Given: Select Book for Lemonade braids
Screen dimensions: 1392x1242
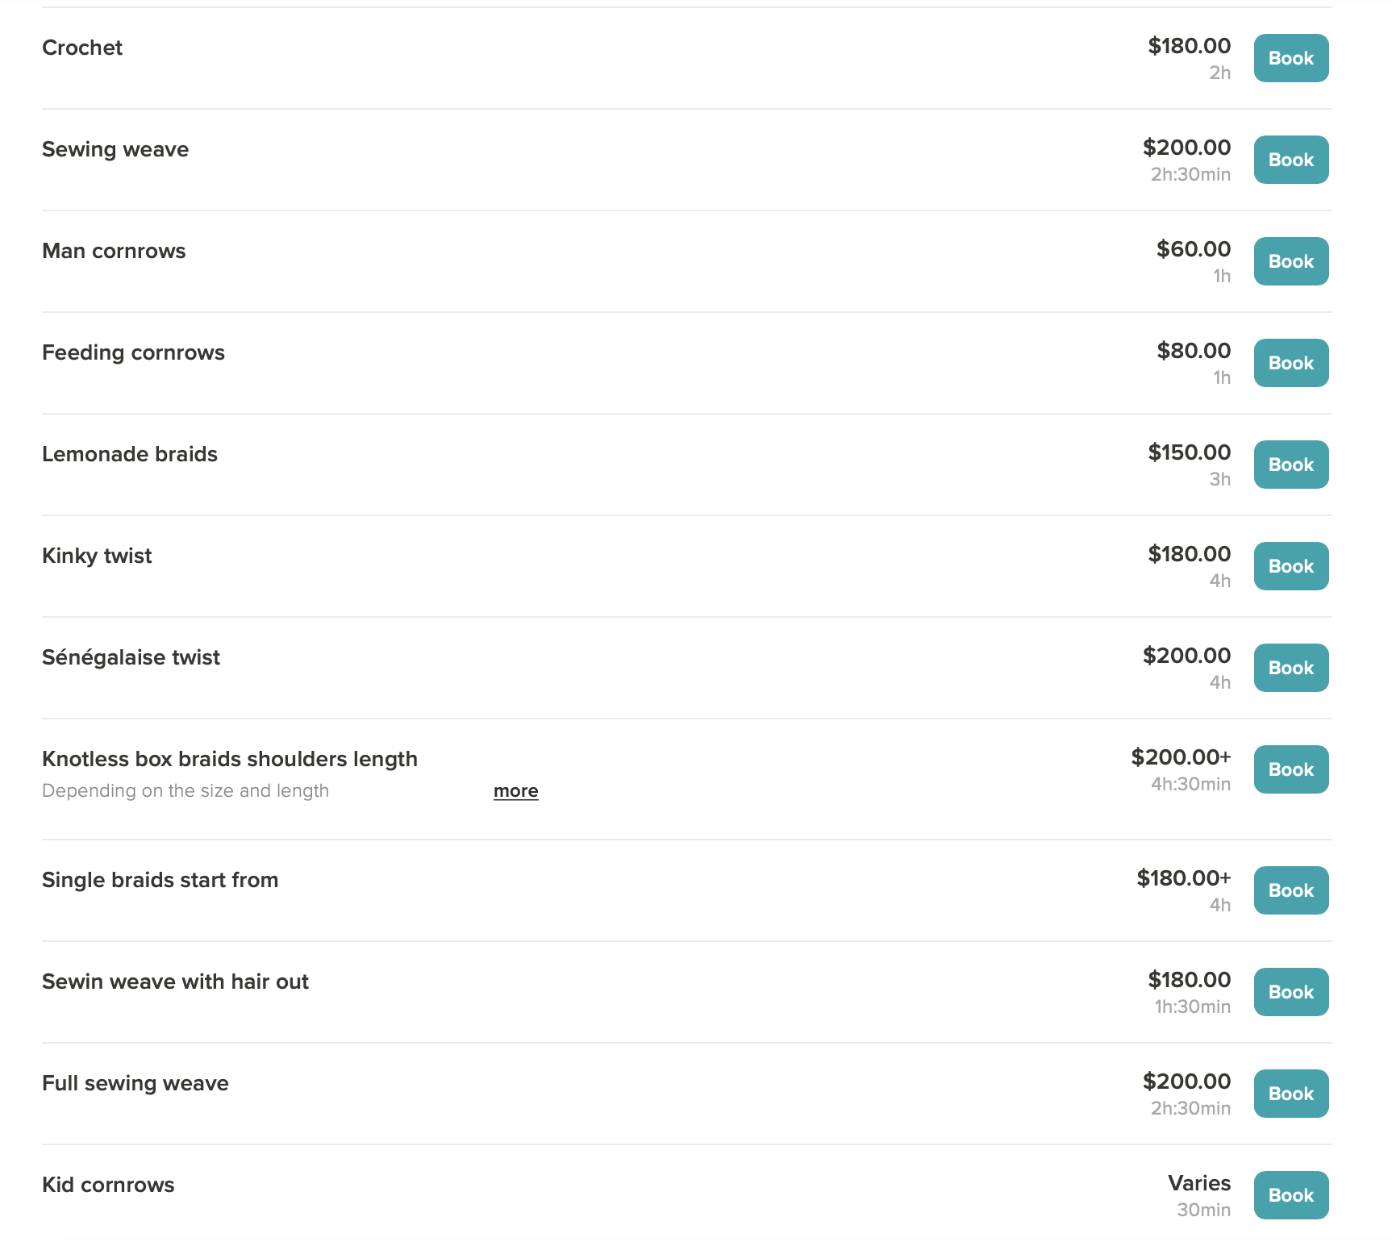Looking at the screenshot, I should pyautogui.click(x=1291, y=465).
